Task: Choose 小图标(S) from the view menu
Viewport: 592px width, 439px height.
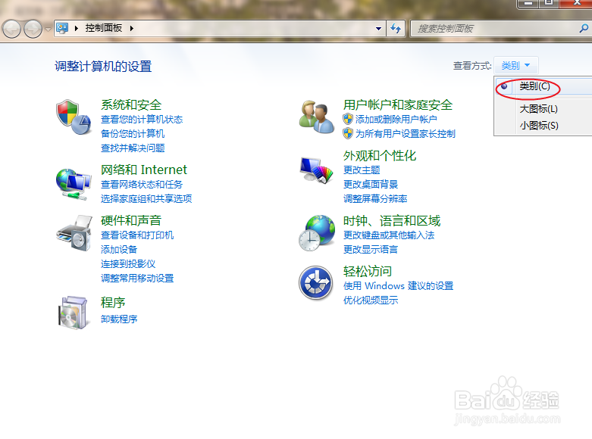Action: pyautogui.click(x=539, y=126)
